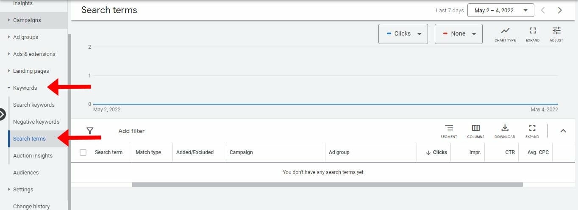Click the Segment icon in the table toolbar
Screen dimensions: 578x210
coord(449,131)
